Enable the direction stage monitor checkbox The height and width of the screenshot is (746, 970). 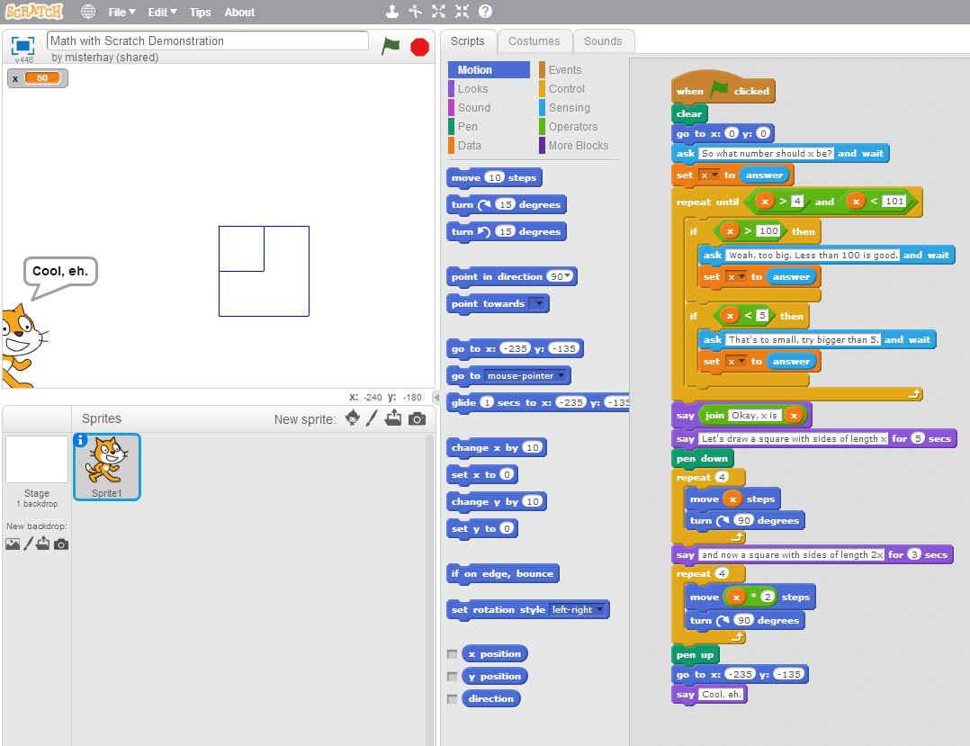[453, 699]
